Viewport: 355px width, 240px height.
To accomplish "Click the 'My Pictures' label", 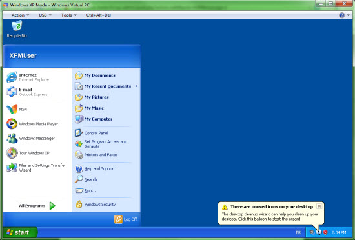I will 96,97.
